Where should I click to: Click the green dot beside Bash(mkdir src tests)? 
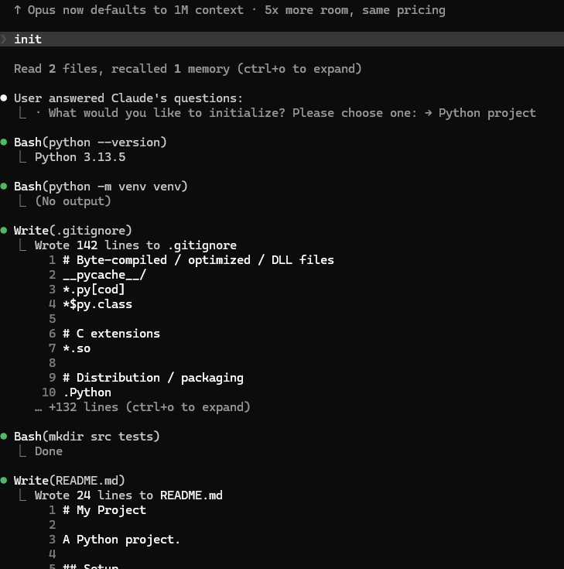pos(4,436)
